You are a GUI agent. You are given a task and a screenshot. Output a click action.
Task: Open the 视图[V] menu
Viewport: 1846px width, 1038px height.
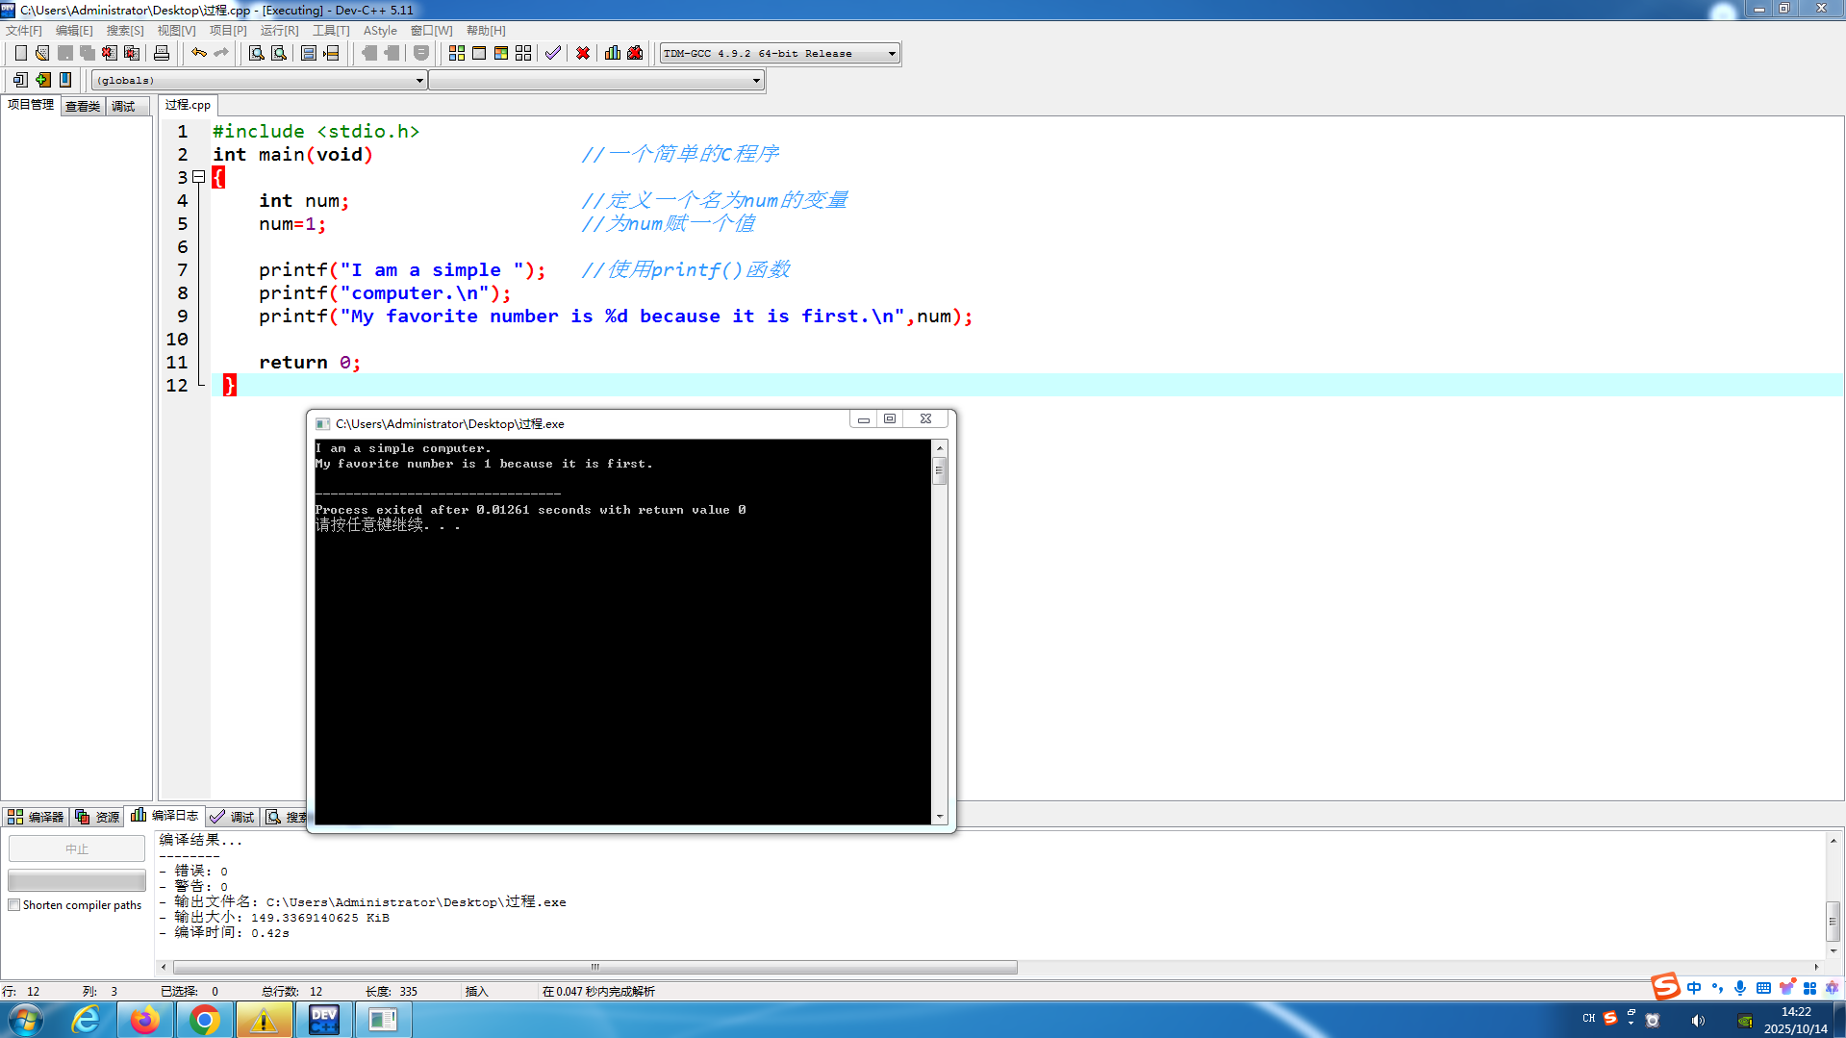176,31
